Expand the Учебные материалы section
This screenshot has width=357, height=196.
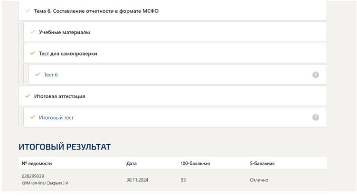pyautogui.click(x=175, y=32)
